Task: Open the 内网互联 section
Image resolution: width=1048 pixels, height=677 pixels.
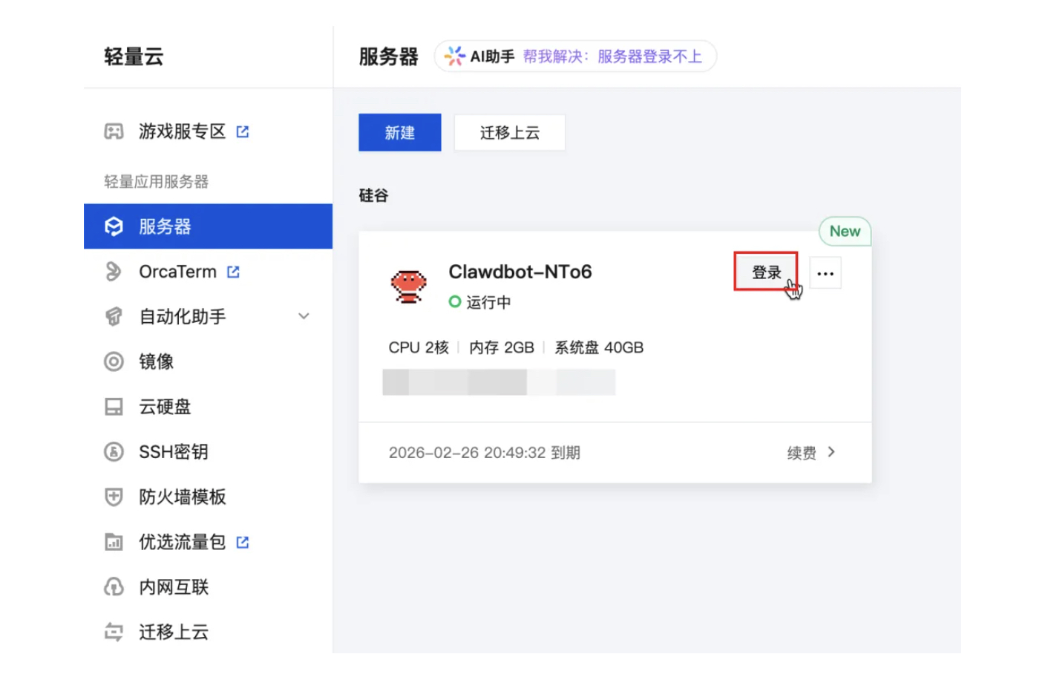Action: (x=174, y=587)
